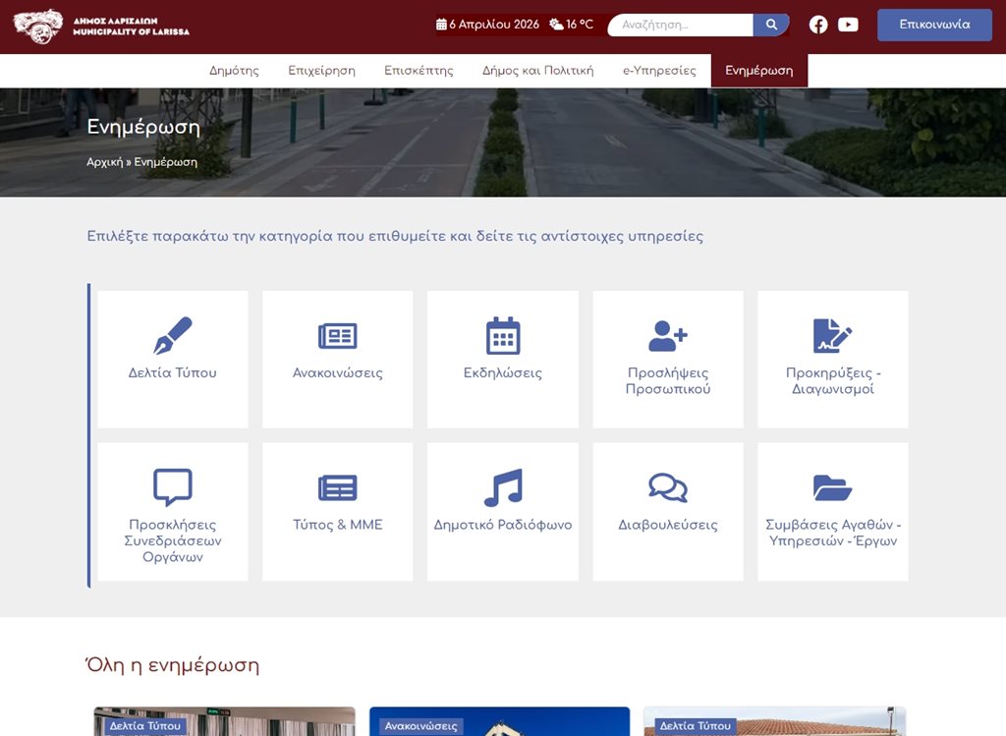
Task: Open the Προκηρύξεις - Διαγωνισμοί contract icon
Action: (832, 336)
